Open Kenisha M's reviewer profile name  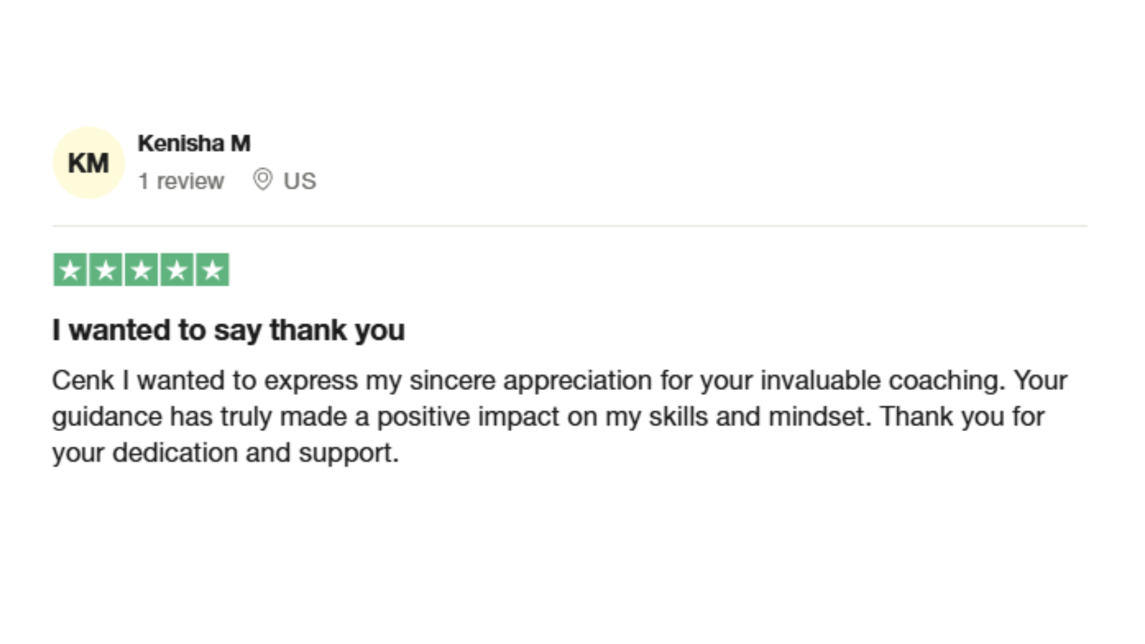pos(194,143)
